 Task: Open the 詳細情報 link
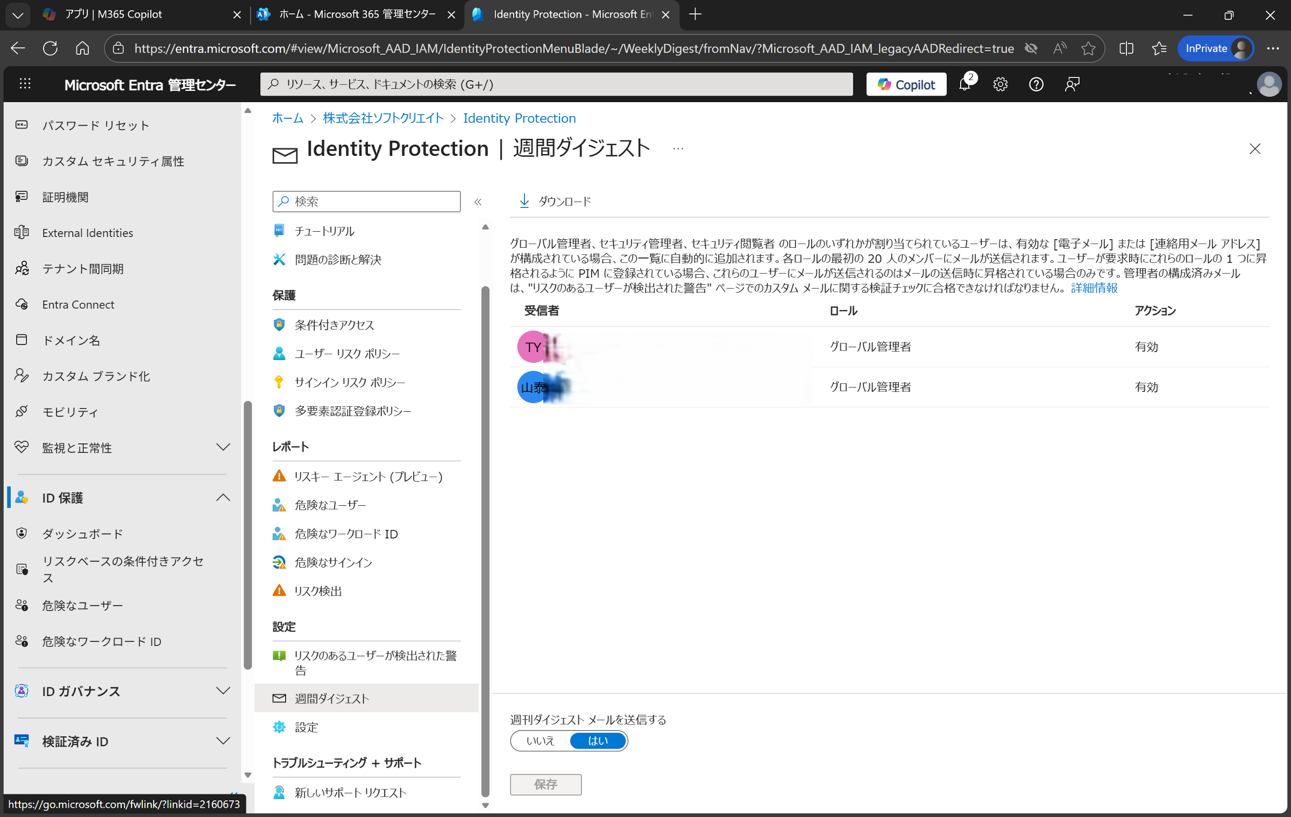[x=1093, y=288]
